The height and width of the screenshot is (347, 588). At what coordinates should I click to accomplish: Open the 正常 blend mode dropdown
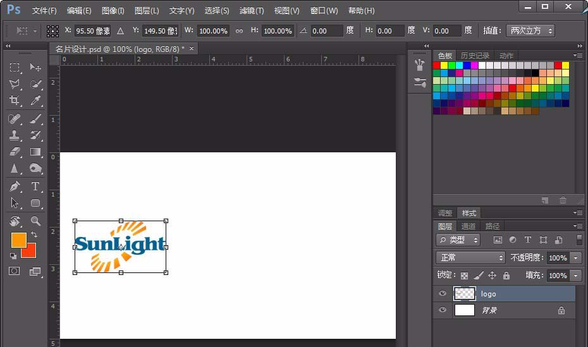tap(471, 257)
